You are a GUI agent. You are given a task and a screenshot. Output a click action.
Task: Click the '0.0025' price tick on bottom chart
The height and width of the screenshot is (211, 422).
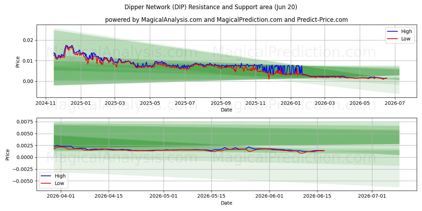pos(26,146)
